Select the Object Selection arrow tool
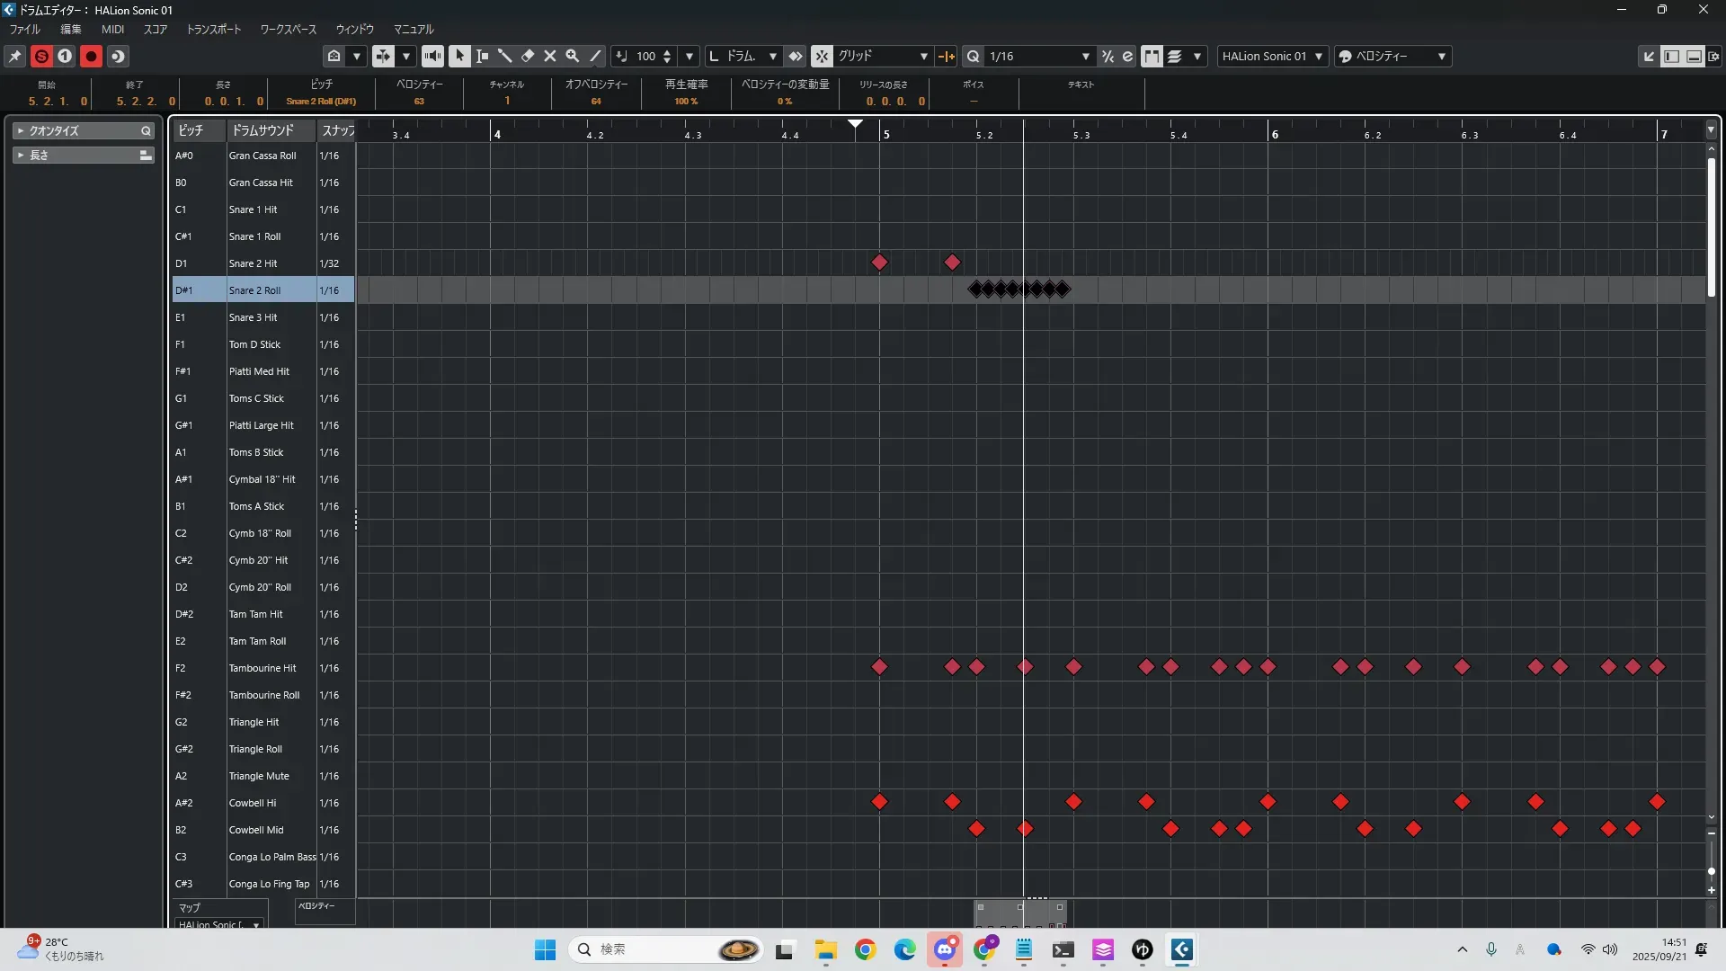The image size is (1726, 971). pos(459,56)
